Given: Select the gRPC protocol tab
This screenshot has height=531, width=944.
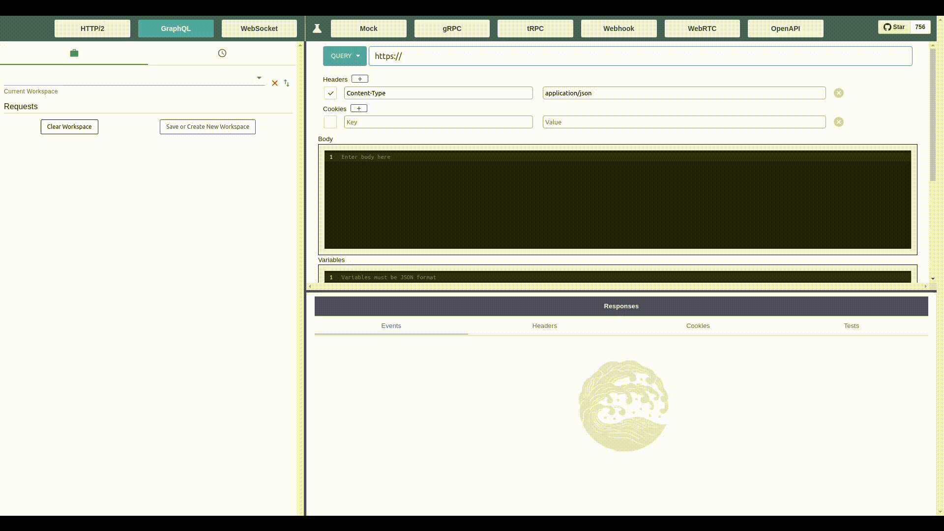Looking at the screenshot, I should (x=452, y=29).
